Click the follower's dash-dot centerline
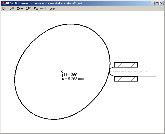 click(x=132, y=72)
